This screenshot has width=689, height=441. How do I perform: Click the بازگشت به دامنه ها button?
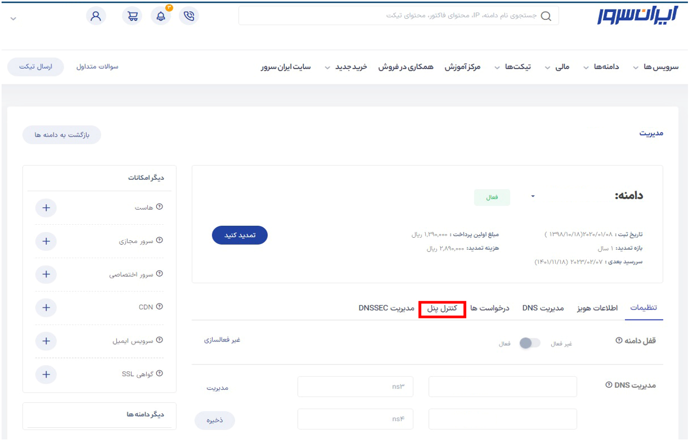coord(62,135)
